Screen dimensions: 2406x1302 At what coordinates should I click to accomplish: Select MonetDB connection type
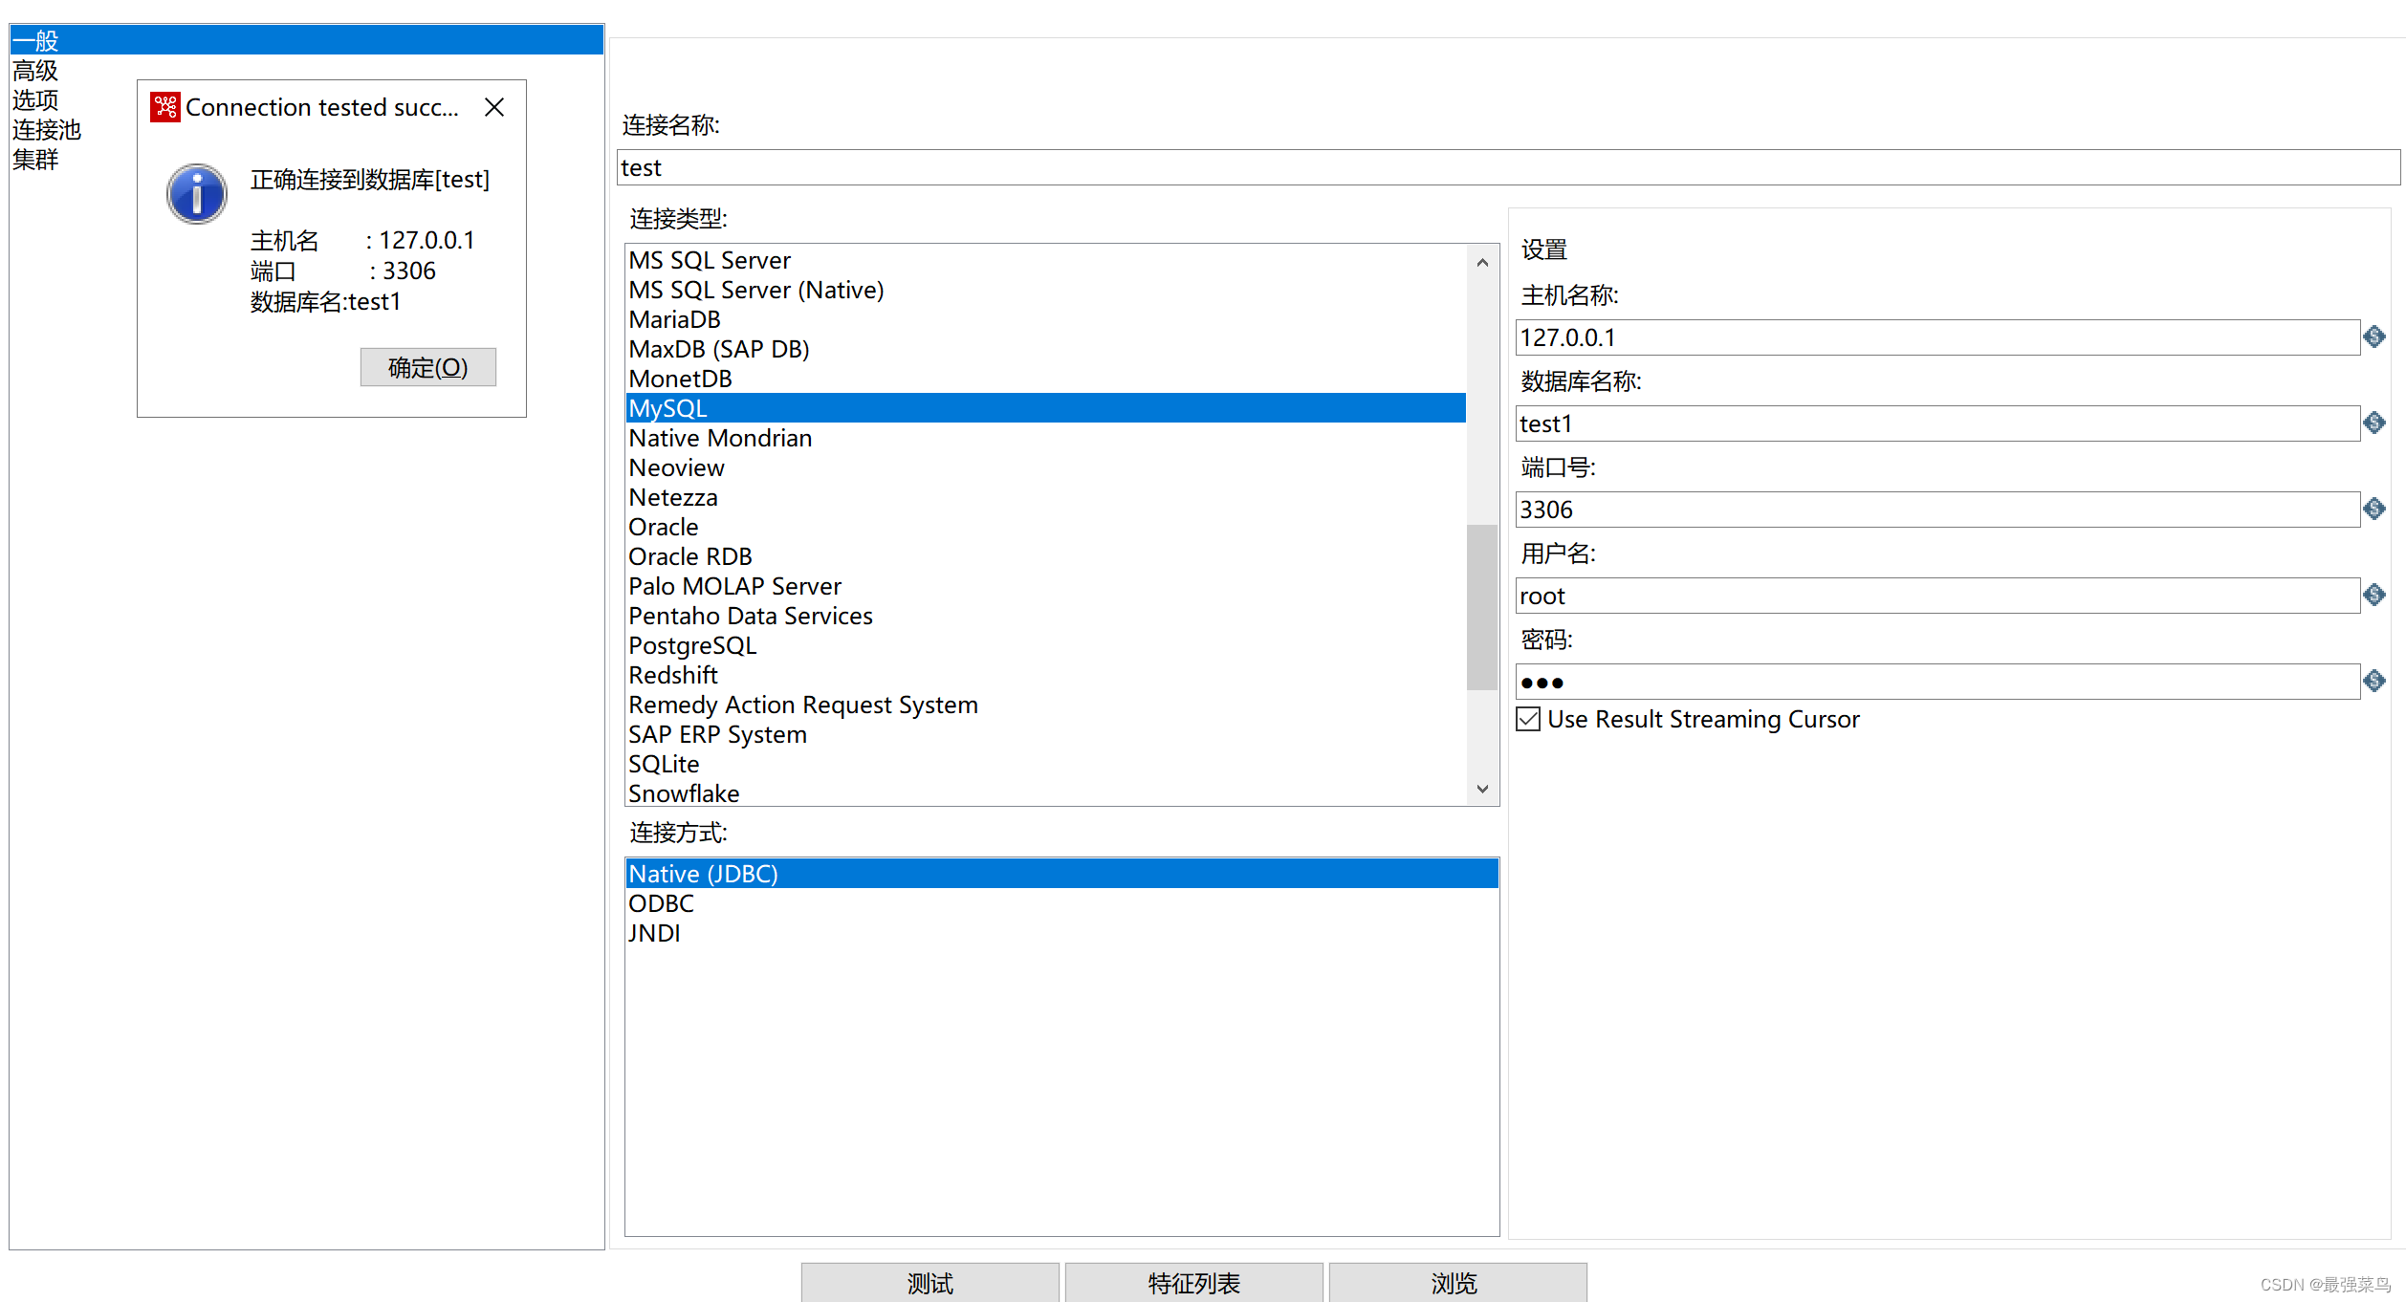click(x=1045, y=379)
